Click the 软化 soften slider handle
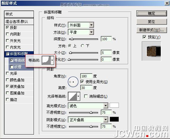Screen dimensions: 170x139 [x=69, y=60]
